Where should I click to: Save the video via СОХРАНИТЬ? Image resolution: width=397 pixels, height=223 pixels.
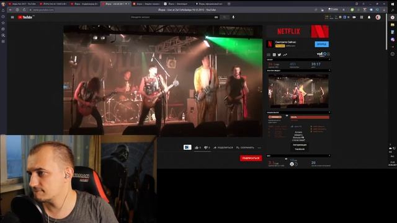(245, 147)
